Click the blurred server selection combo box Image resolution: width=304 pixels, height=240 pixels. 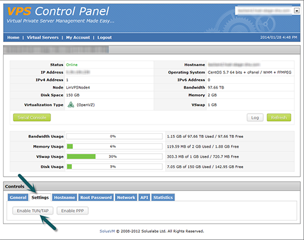(268, 11)
